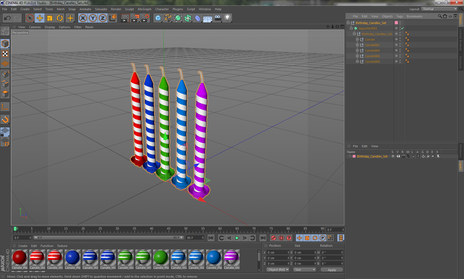Viewport: 464px width, 279px height.
Task: Toggle Y axis lock
Action: [x=93, y=18]
